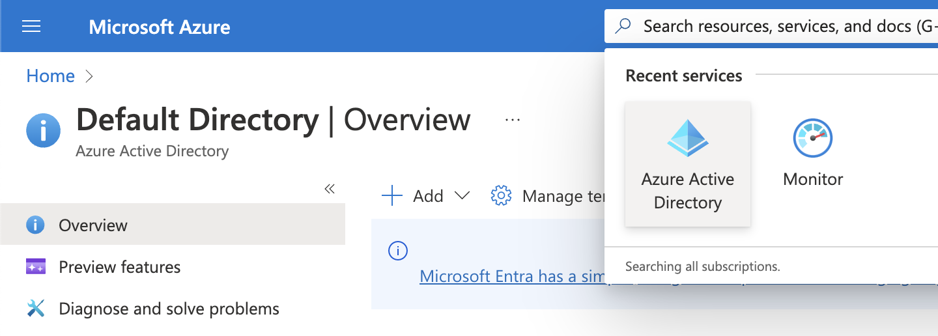Viewport: 938px width, 336px height.
Task: Click the Diagnose tools wrench icon
Action: click(36, 308)
